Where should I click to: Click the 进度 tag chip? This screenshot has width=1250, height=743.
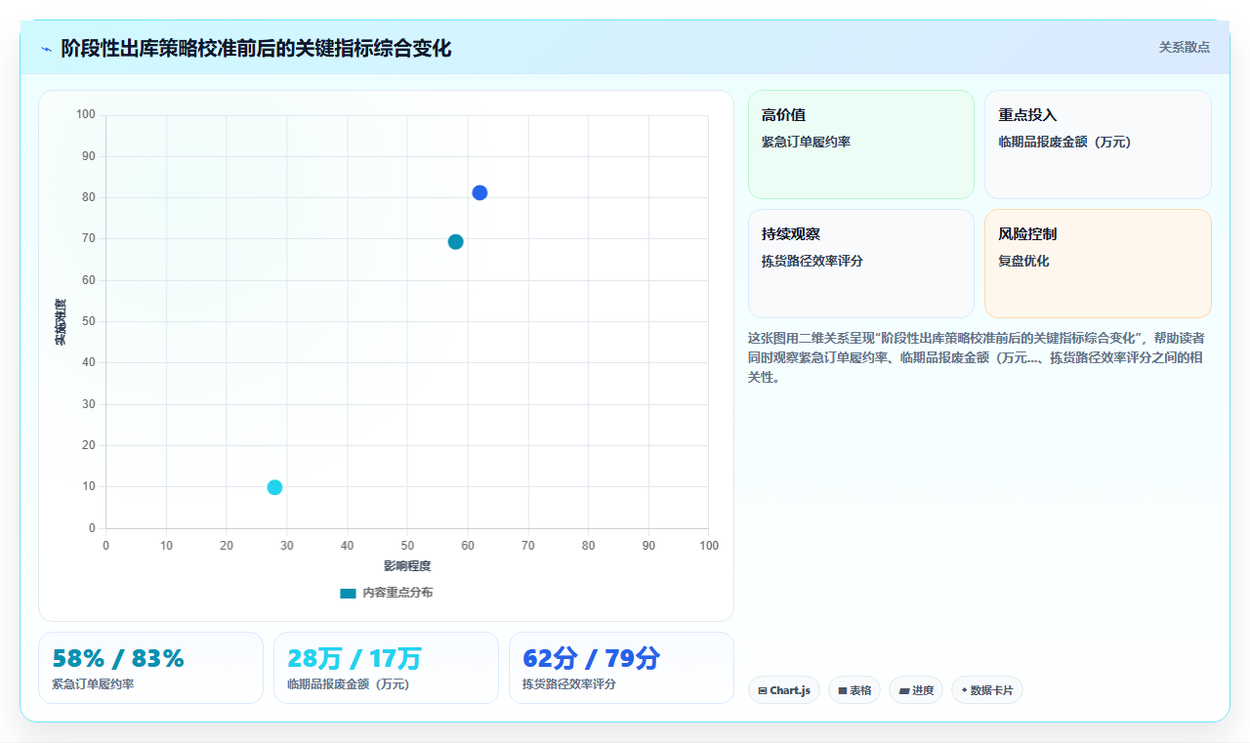point(916,690)
